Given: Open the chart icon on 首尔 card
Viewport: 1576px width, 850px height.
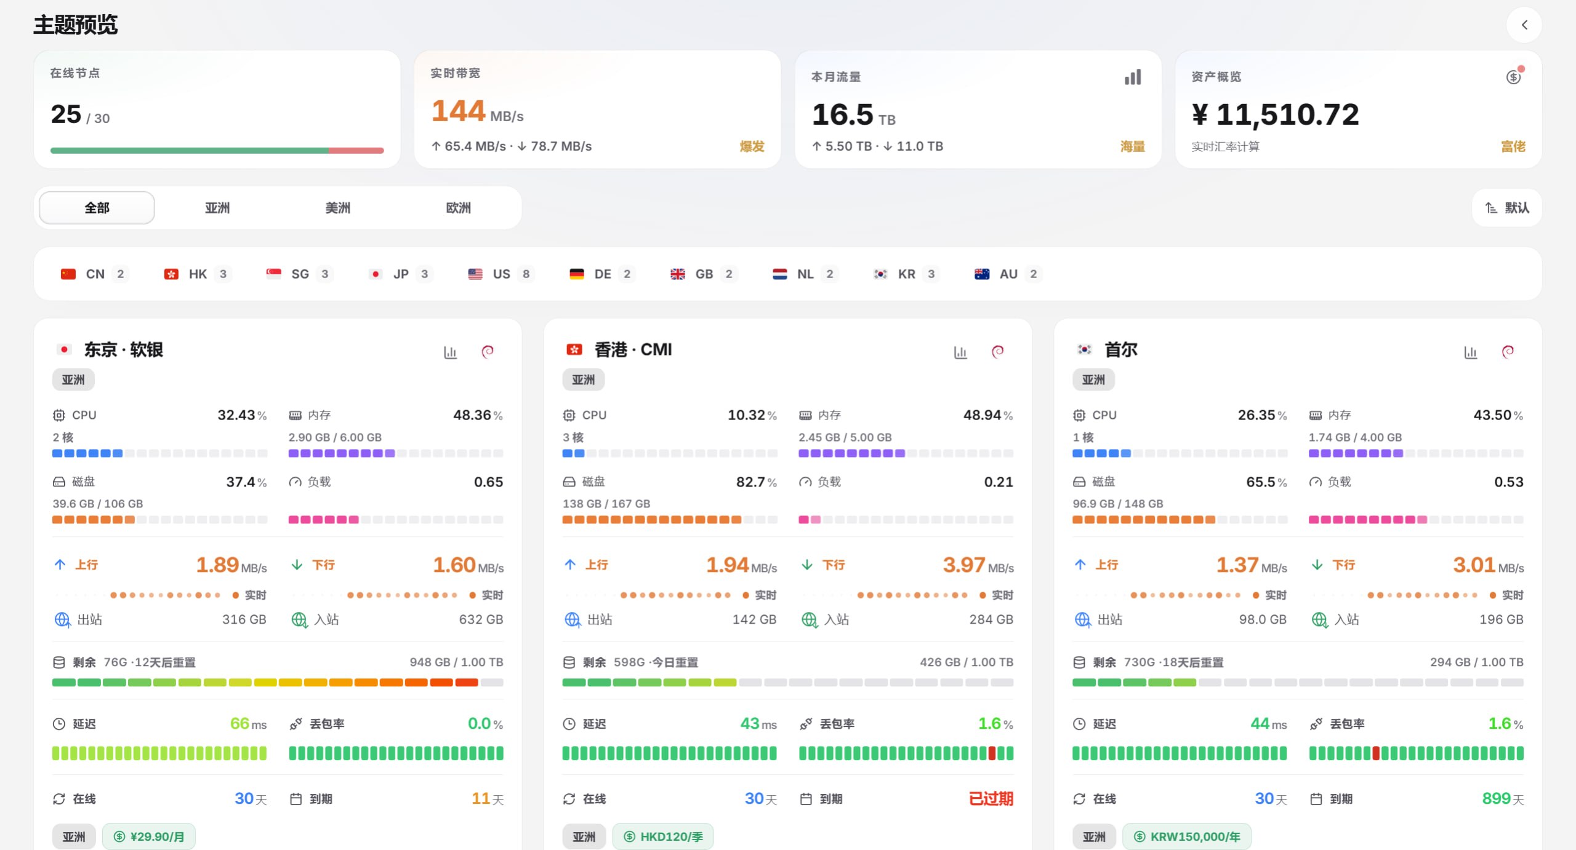Looking at the screenshot, I should tap(1471, 352).
